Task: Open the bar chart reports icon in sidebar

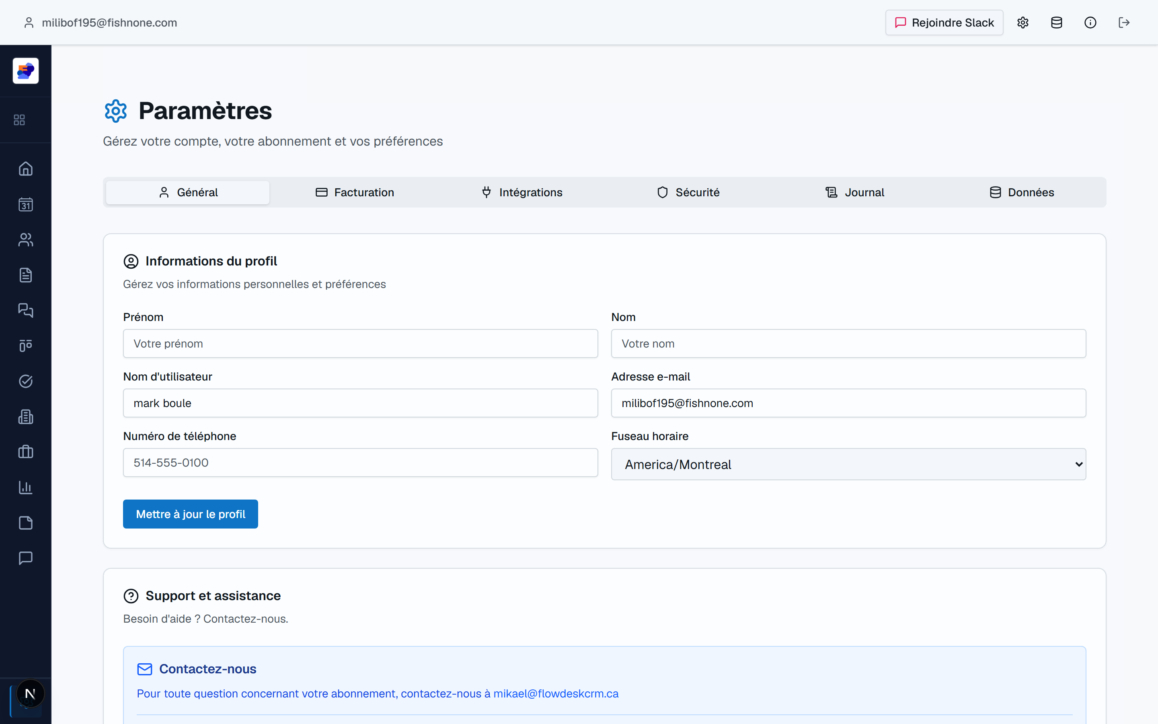Action: tap(26, 487)
